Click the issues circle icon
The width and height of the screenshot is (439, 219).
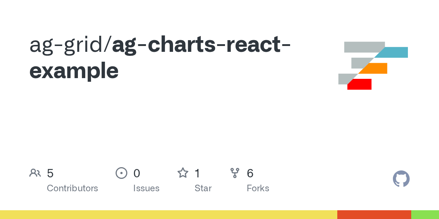[x=121, y=173]
